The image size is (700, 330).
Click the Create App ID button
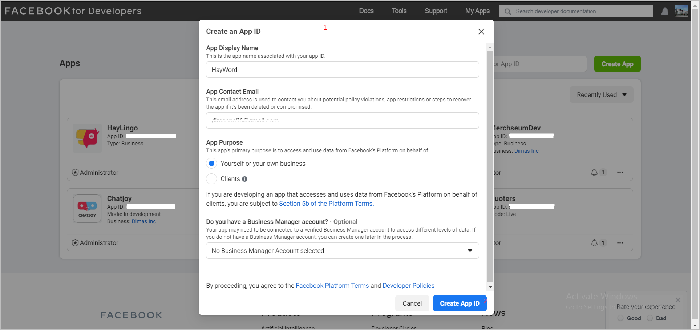tap(460, 303)
